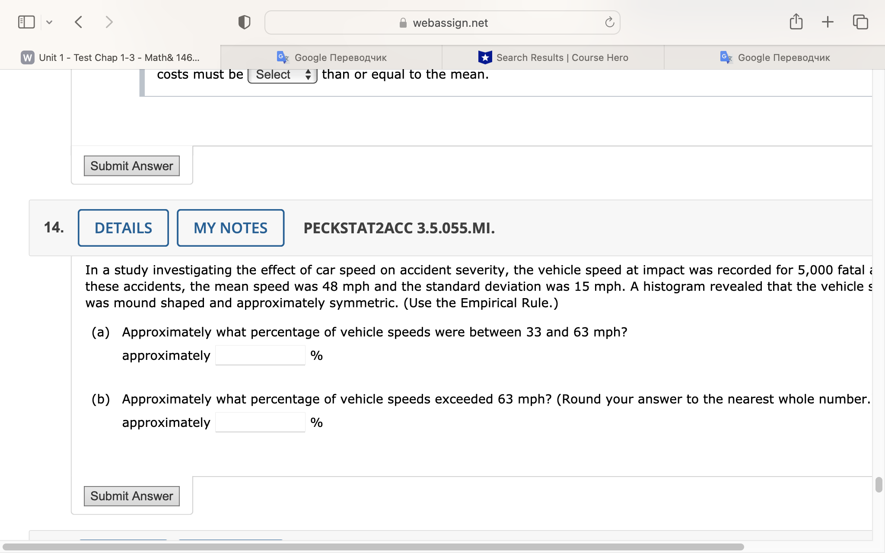Open the Select dropdown for the comparison answer

282,74
